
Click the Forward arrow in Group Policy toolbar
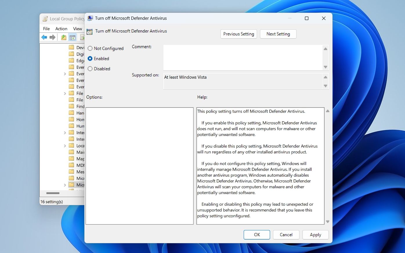pos(53,37)
